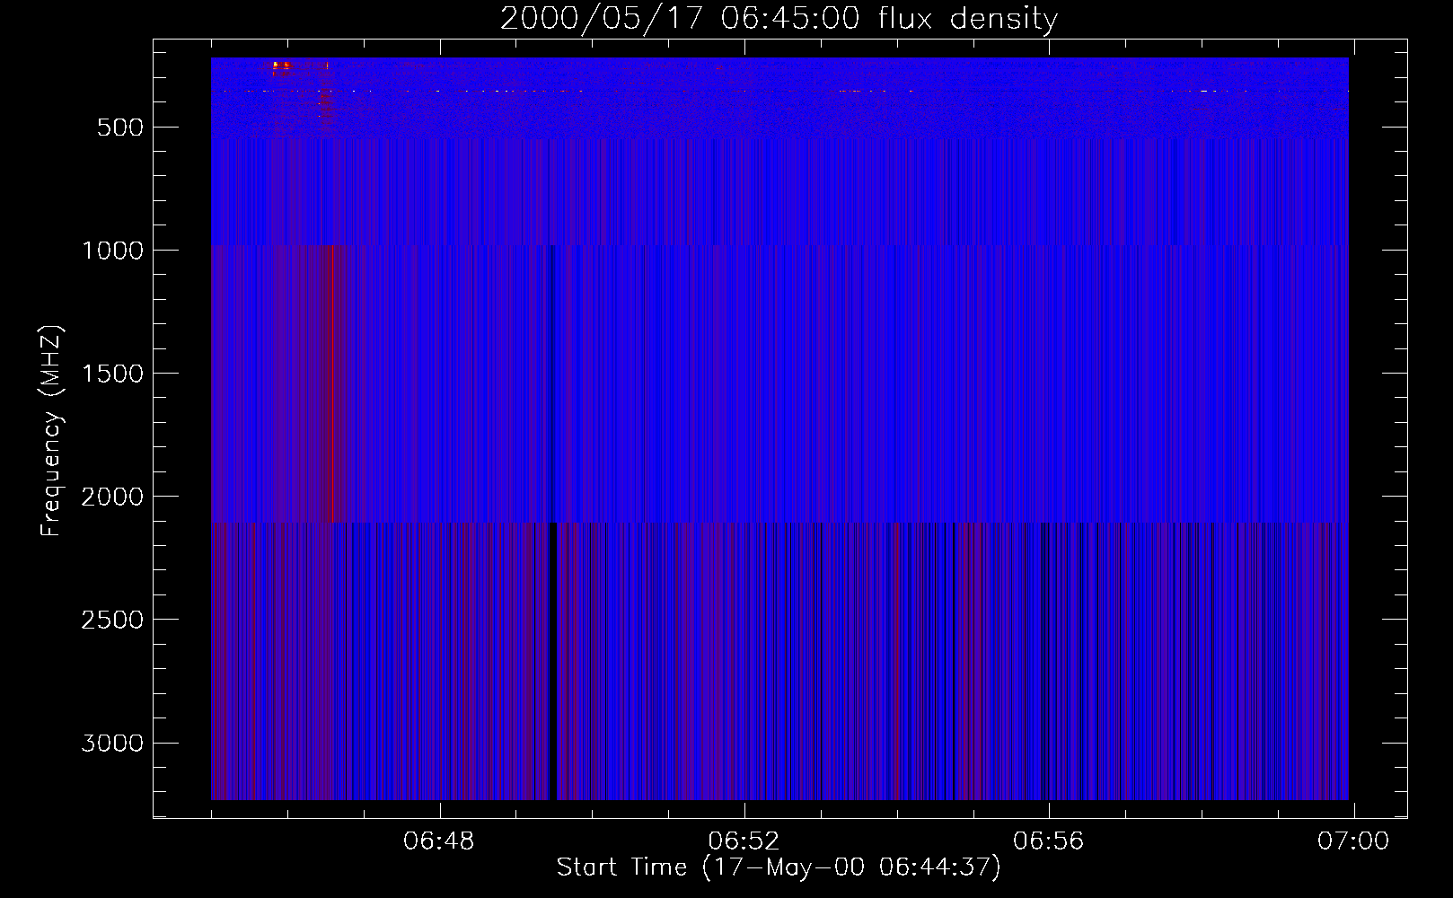
Task: Click the plot title "2000/05/17 06:45:00 flux density"
Action: tap(779, 18)
